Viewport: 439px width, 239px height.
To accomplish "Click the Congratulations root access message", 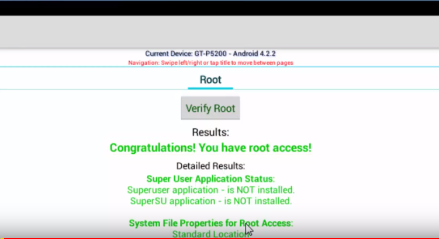I will tap(210, 147).
